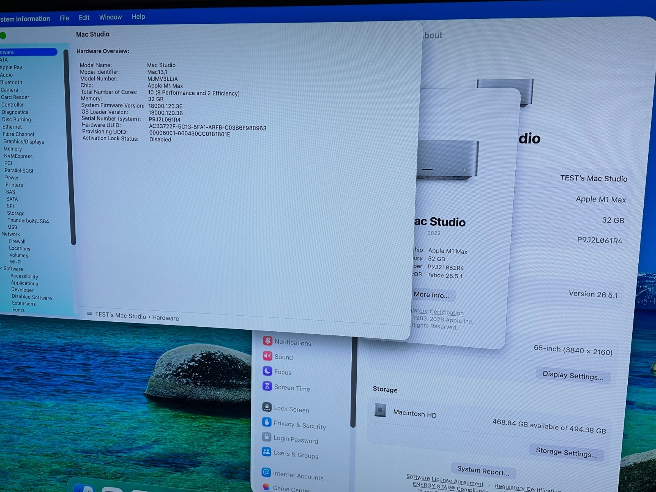Click green zoom button of System Information
656x492 pixels.
click(2, 36)
